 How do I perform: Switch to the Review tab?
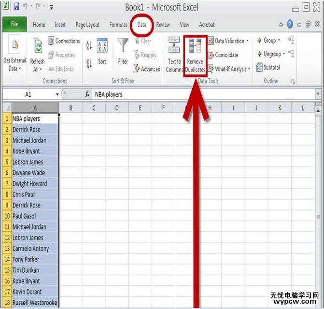tap(163, 25)
